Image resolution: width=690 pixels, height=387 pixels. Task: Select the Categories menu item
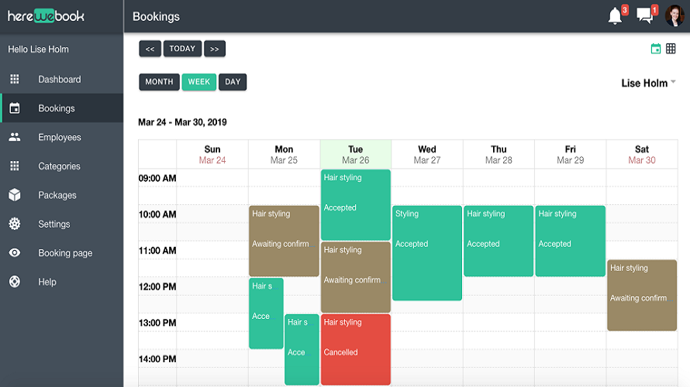pyautogui.click(x=61, y=166)
